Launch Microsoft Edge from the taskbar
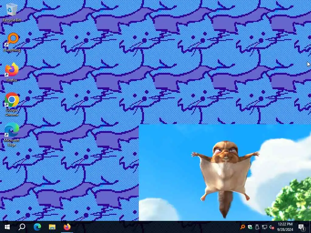Screen dimensions: 311x233 click(x=37, y=227)
